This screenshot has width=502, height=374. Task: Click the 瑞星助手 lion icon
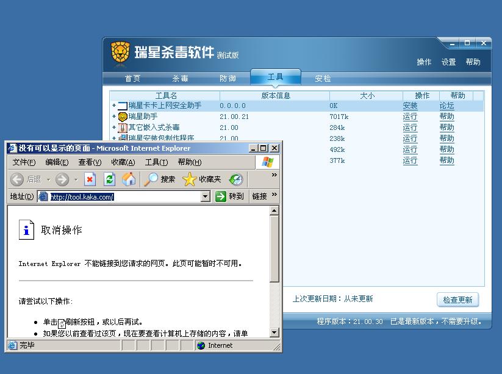[123, 117]
